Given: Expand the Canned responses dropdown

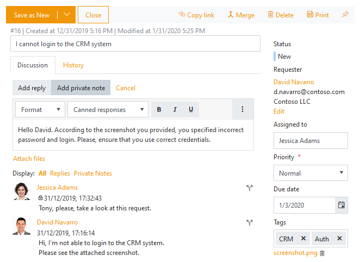Looking at the screenshot, I should coord(108,109).
